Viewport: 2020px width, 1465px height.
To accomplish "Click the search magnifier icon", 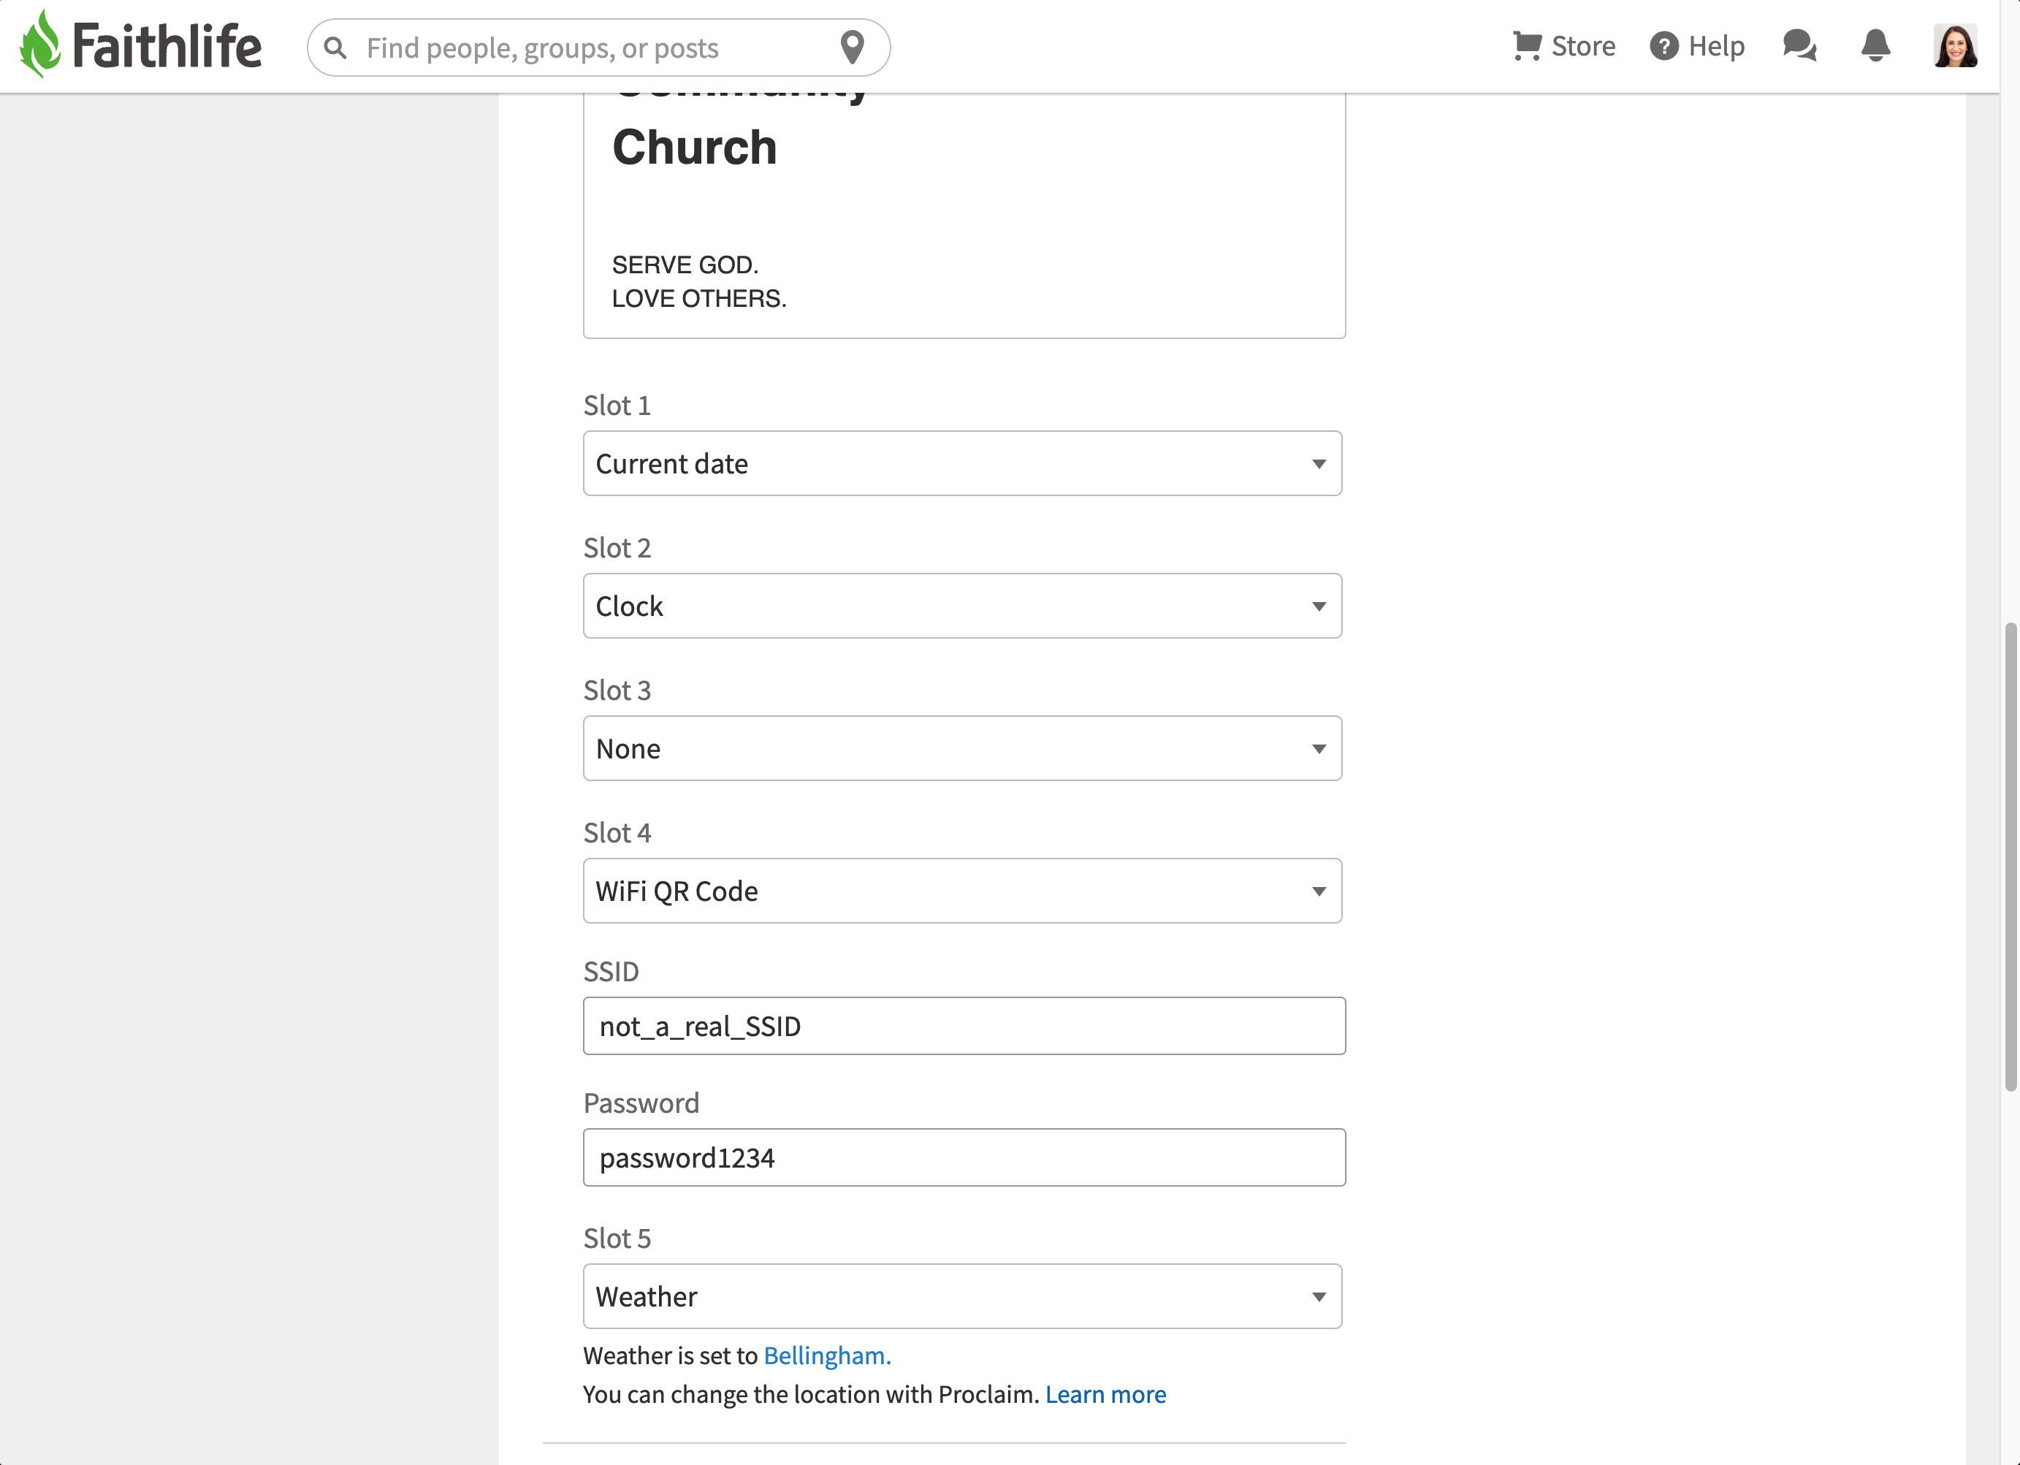I will tap(335, 47).
